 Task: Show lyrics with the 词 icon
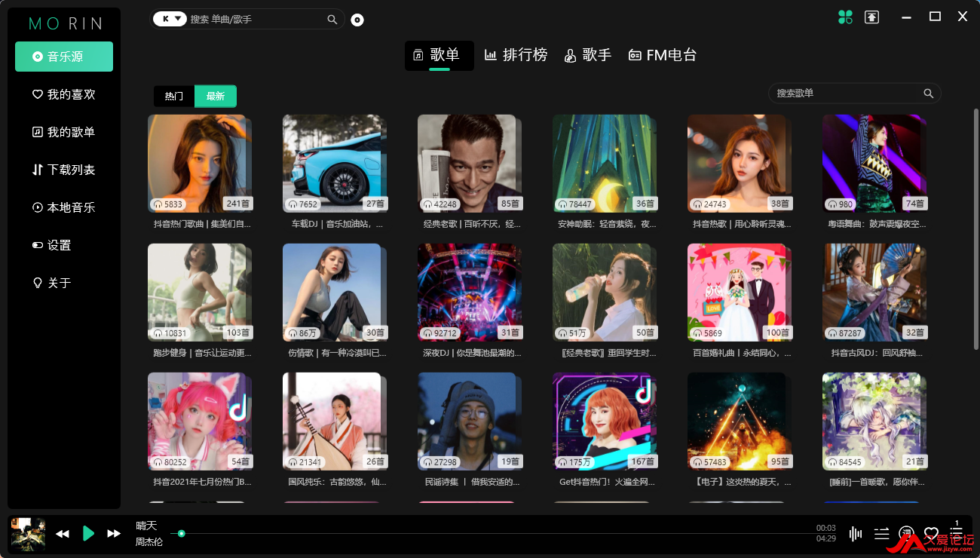click(907, 534)
